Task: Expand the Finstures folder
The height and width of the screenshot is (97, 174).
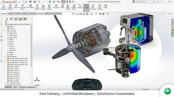Action: pos(6,29)
